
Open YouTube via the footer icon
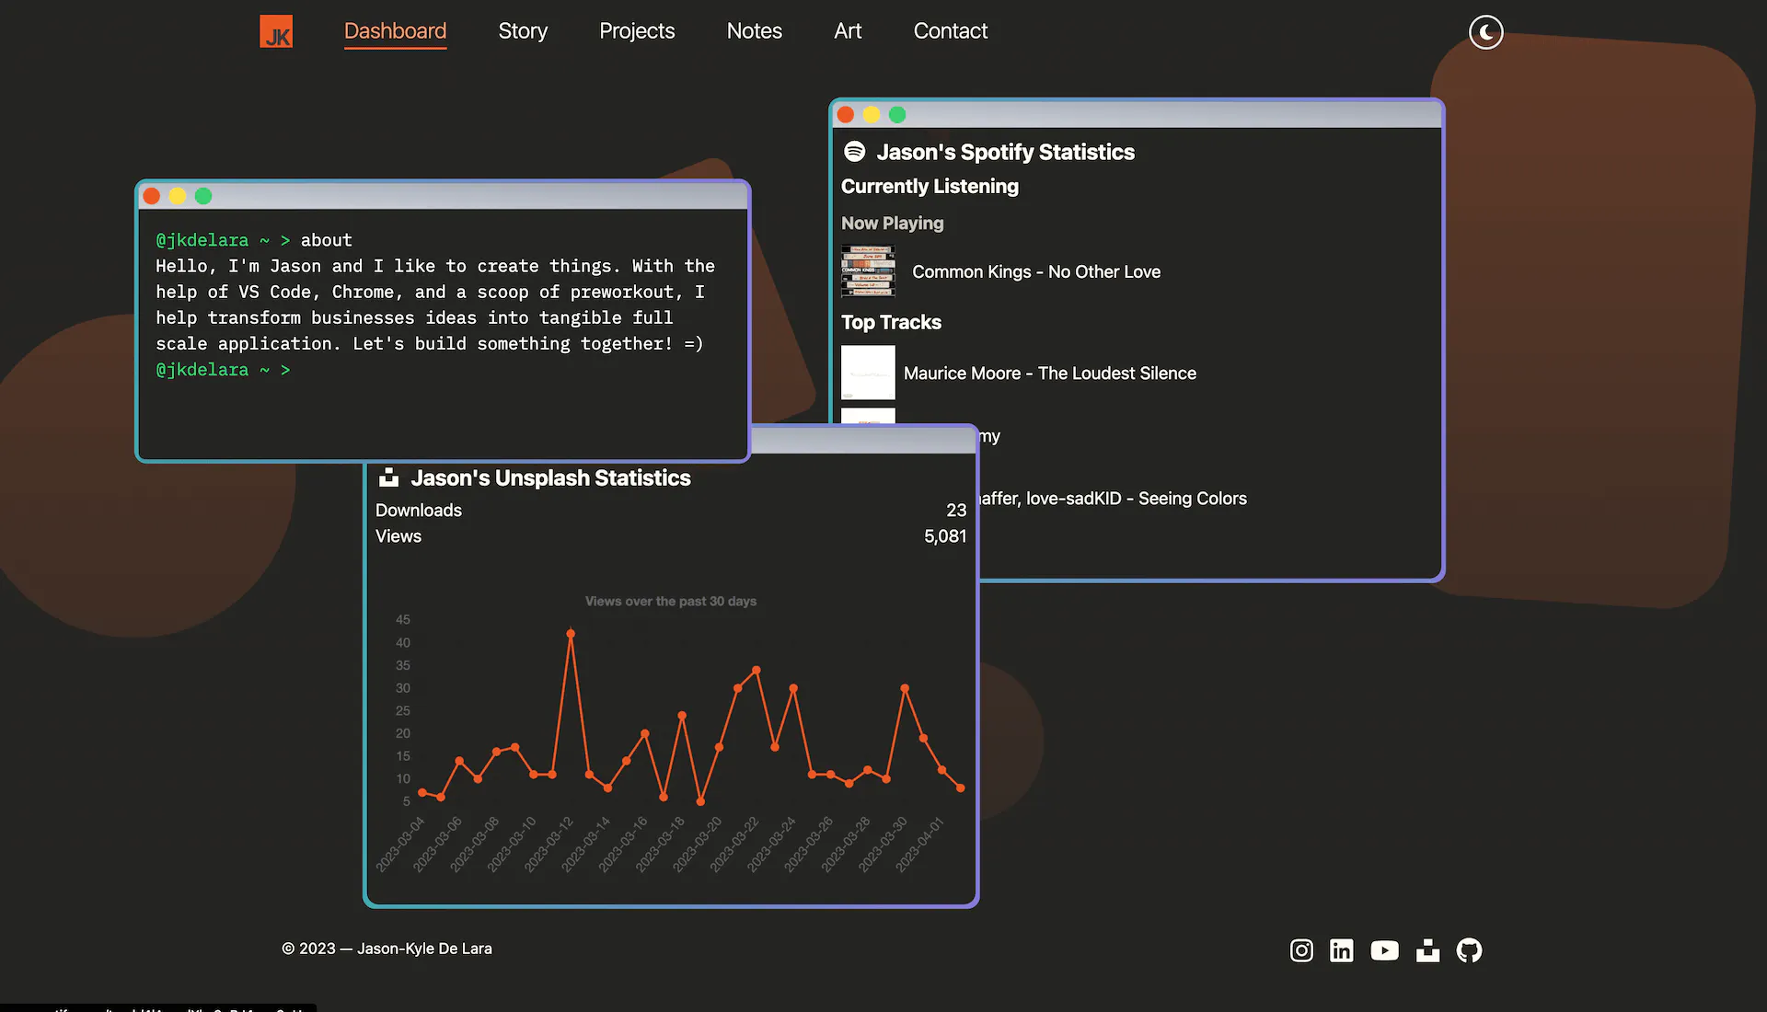pyautogui.click(x=1384, y=949)
